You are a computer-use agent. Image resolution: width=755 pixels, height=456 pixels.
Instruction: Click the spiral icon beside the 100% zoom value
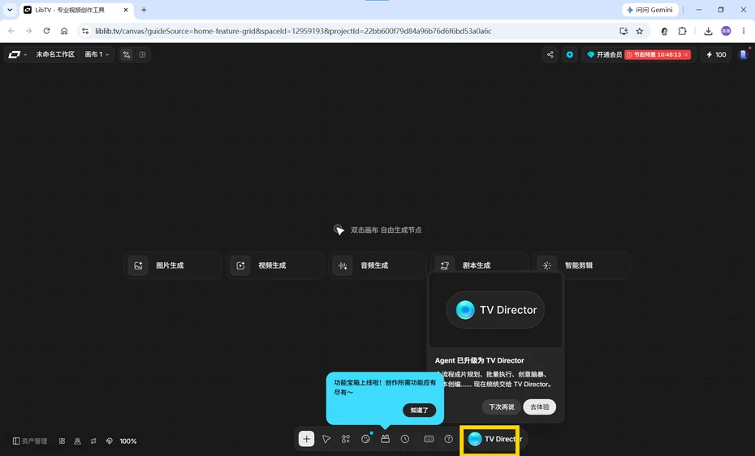tap(110, 441)
